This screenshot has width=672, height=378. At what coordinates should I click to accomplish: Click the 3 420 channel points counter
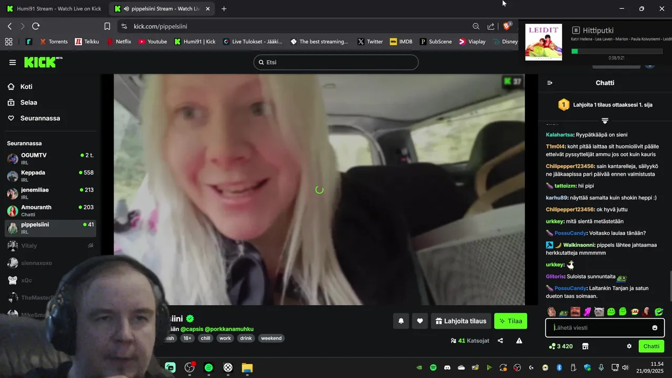pyautogui.click(x=561, y=346)
